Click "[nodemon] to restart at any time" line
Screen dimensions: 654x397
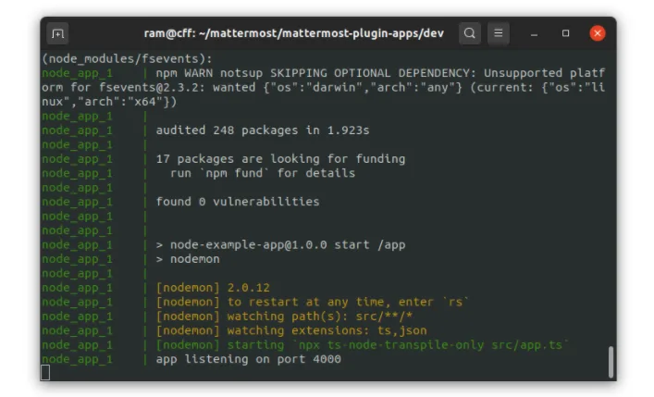pyautogui.click(x=312, y=302)
